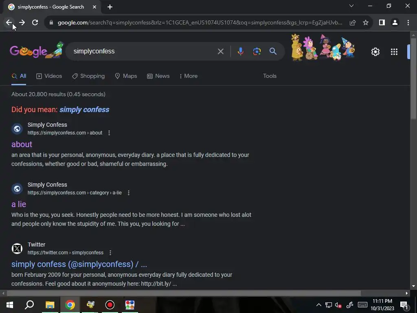Image resolution: width=417 pixels, height=313 pixels.
Task: Switch to the Shopping tab
Action: pyautogui.click(x=88, y=76)
